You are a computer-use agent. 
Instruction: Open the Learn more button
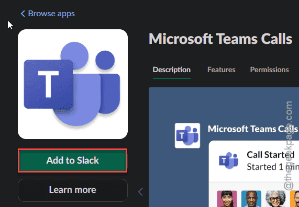tap(73, 190)
